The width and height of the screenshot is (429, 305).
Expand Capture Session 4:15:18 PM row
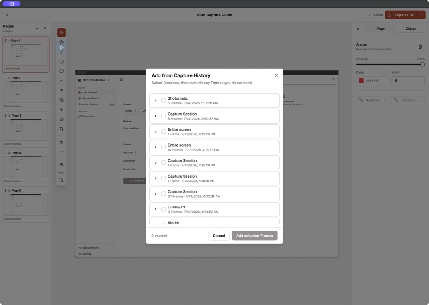click(155, 178)
